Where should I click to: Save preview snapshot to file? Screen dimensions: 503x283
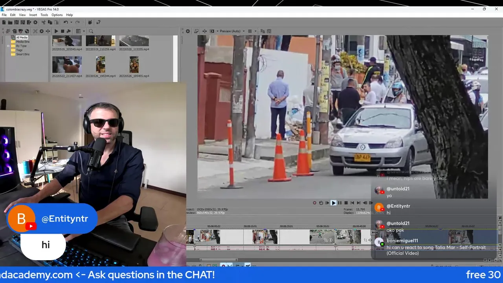(269, 31)
